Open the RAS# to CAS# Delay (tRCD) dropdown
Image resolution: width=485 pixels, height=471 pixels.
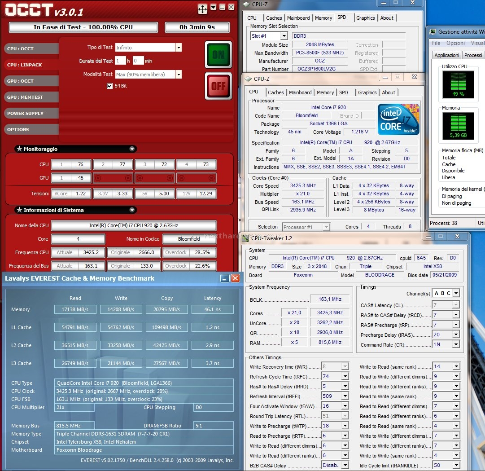click(x=456, y=315)
